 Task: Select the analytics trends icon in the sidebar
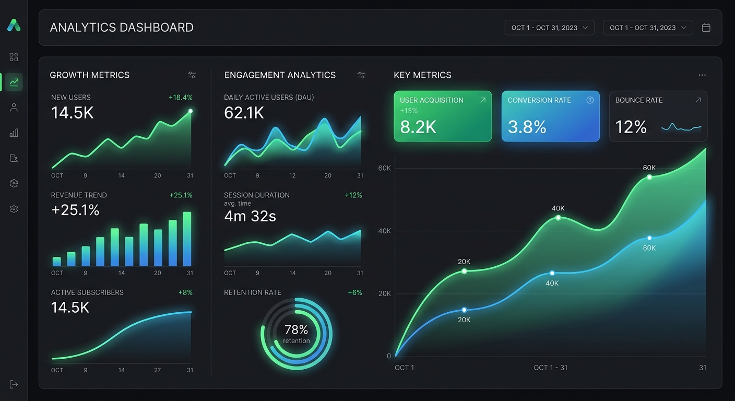point(14,82)
